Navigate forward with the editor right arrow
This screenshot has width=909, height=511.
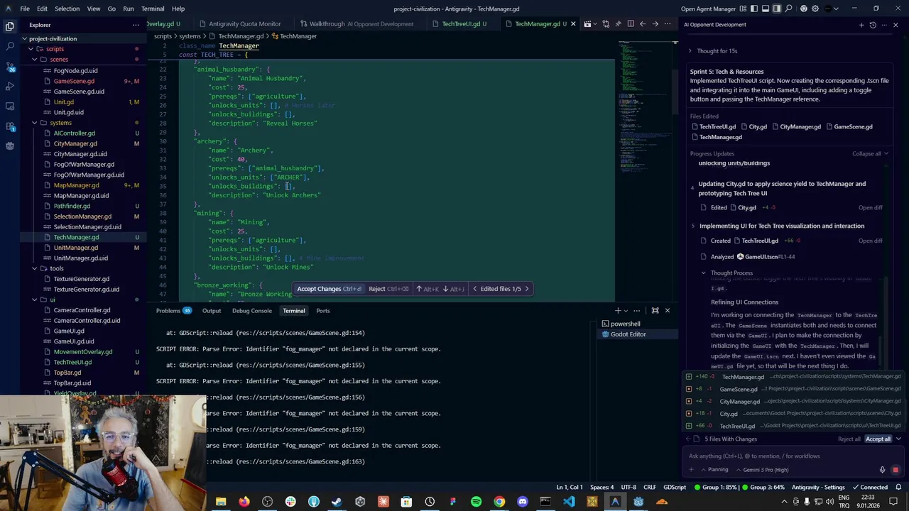(655, 23)
